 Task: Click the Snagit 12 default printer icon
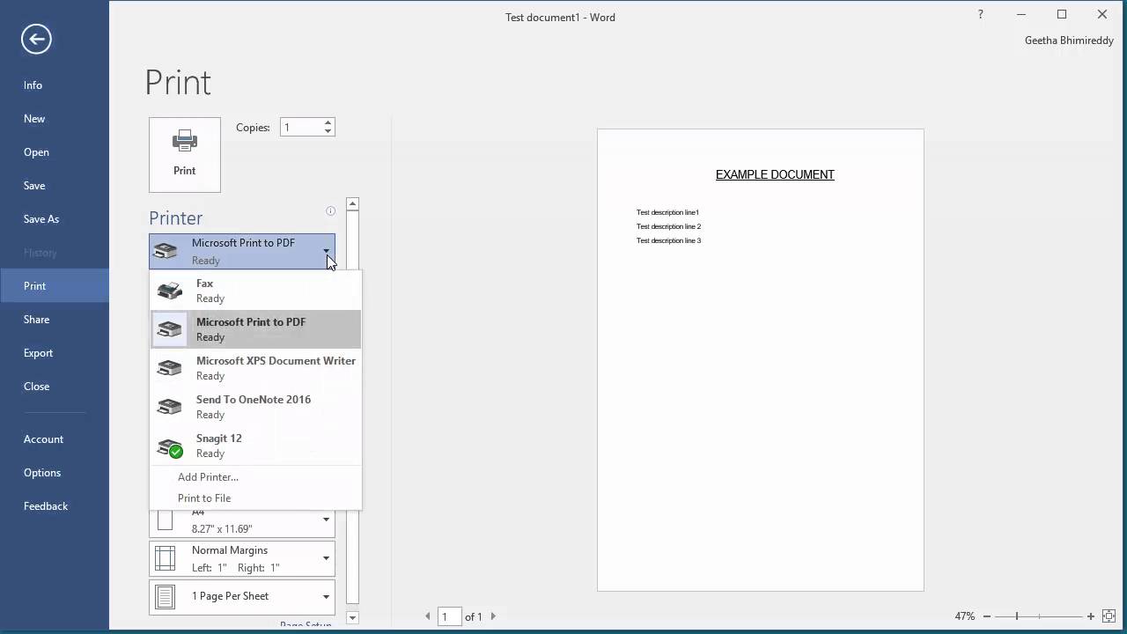(x=170, y=446)
